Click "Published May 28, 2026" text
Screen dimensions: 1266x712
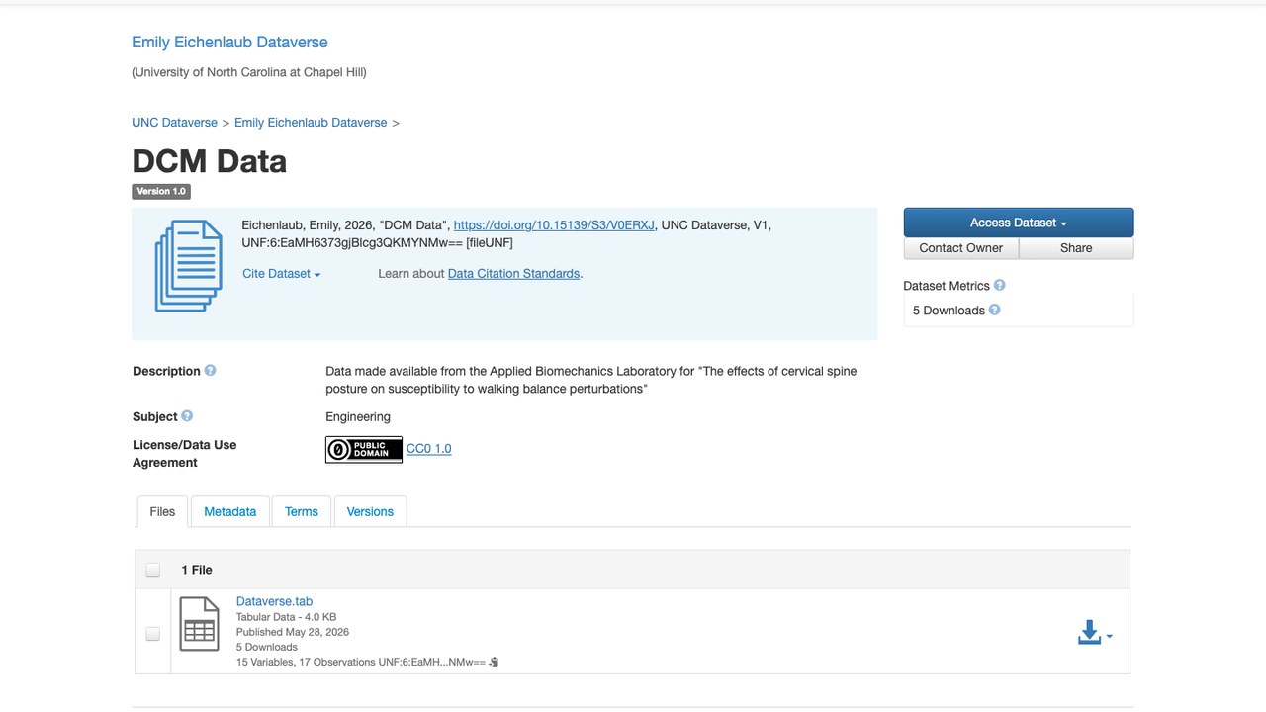pyautogui.click(x=293, y=632)
